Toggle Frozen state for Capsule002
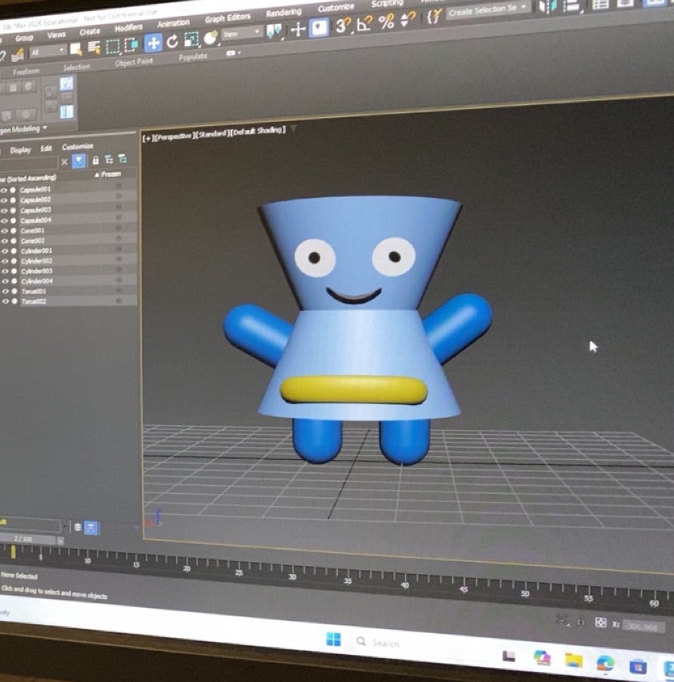The width and height of the screenshot is (674, 682). point(118,196)
